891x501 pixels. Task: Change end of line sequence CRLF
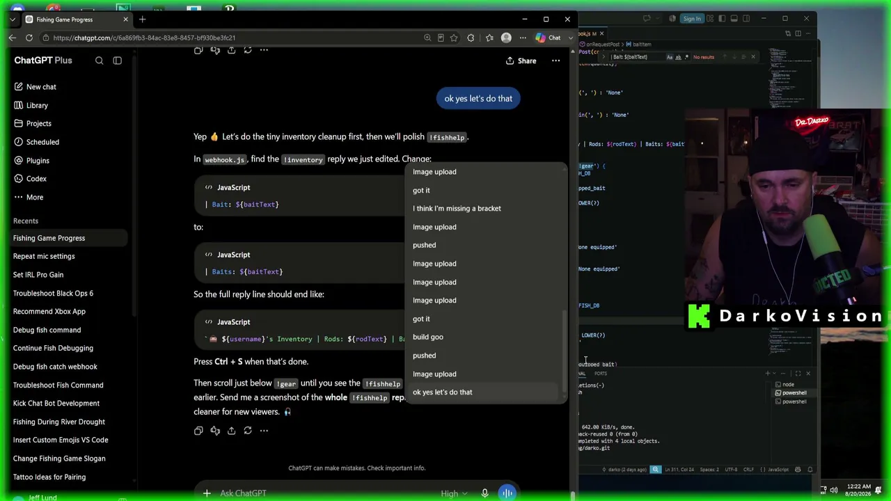click(749, 470)
